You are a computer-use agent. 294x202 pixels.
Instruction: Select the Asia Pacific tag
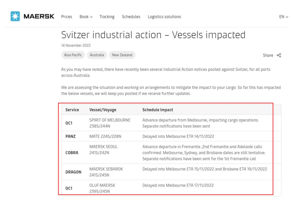(x=73, y=55)
